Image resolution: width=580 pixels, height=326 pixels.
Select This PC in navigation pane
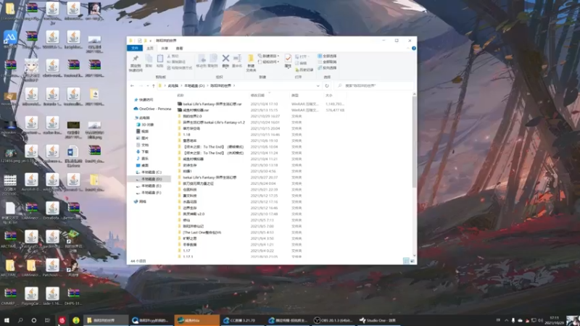point(141,118)
